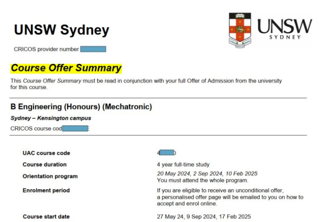319x222 pixels.
Task: Click Sydney – Kensington campus text
Action: tap(51, 118)
